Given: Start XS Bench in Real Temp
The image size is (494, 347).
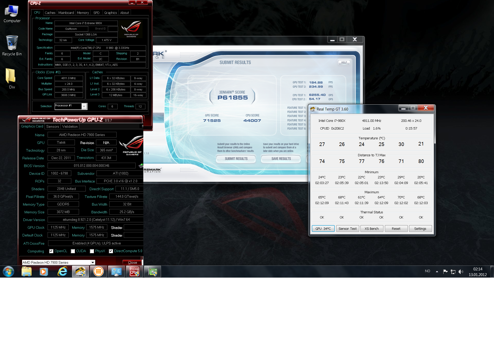Looking at the screenshot, I should (x=372, y=229).
